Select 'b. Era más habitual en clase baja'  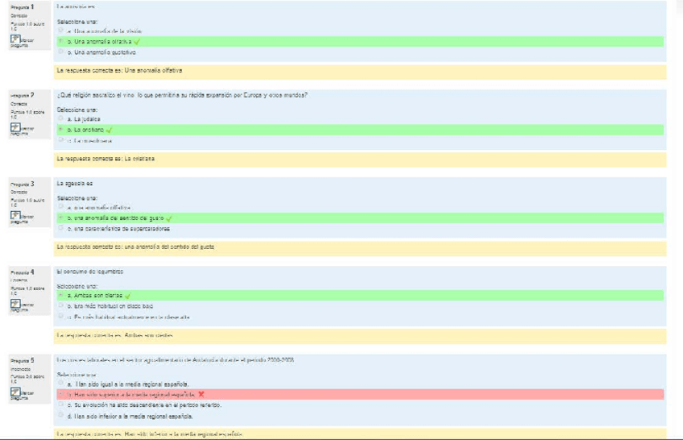click(60, 306)
